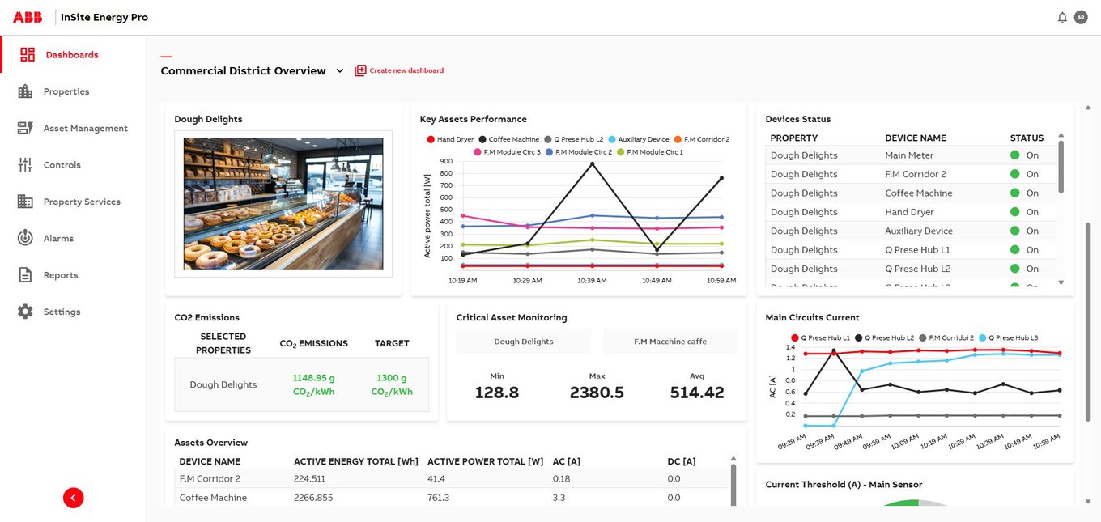Toggle Auxiliary Device legend series
This screenshot has height=522, width=1101.
[639, 139]
